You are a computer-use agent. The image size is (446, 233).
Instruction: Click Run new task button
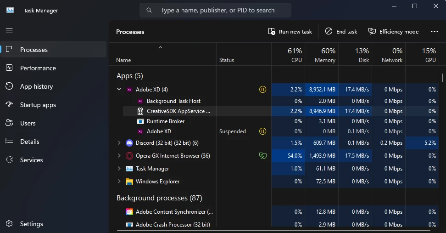[x=290, y=32]
